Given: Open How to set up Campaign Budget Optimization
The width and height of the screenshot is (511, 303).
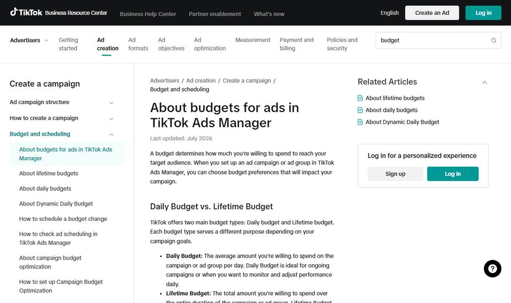Looking at the screenshot, I should coord(61,286).
